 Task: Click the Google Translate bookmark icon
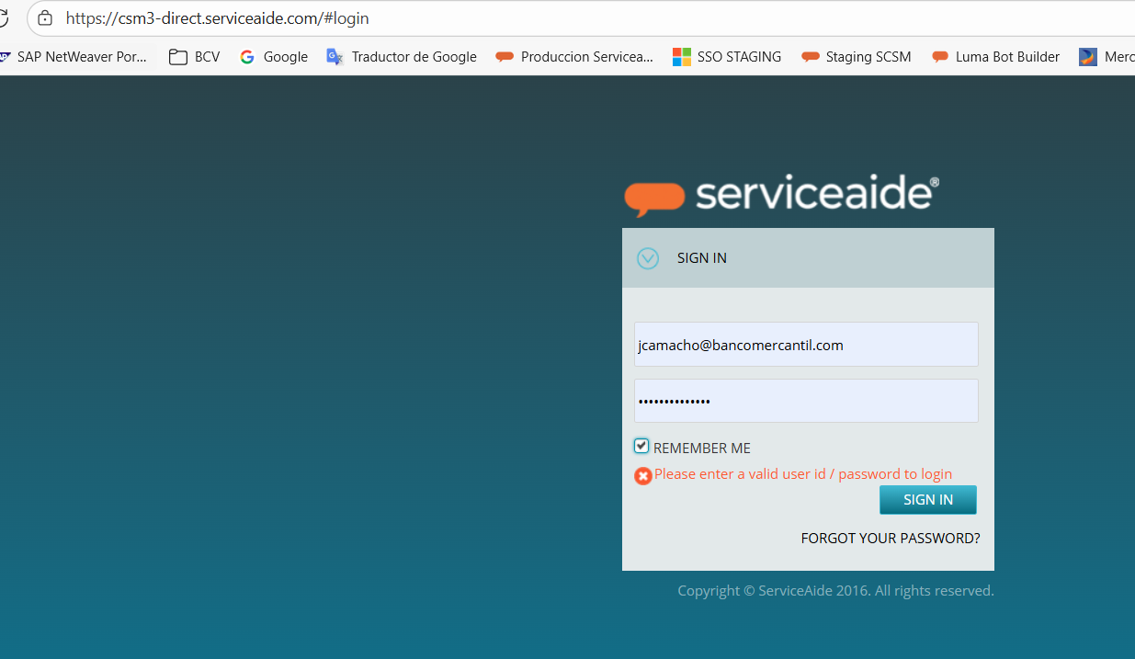pos(335,57)
